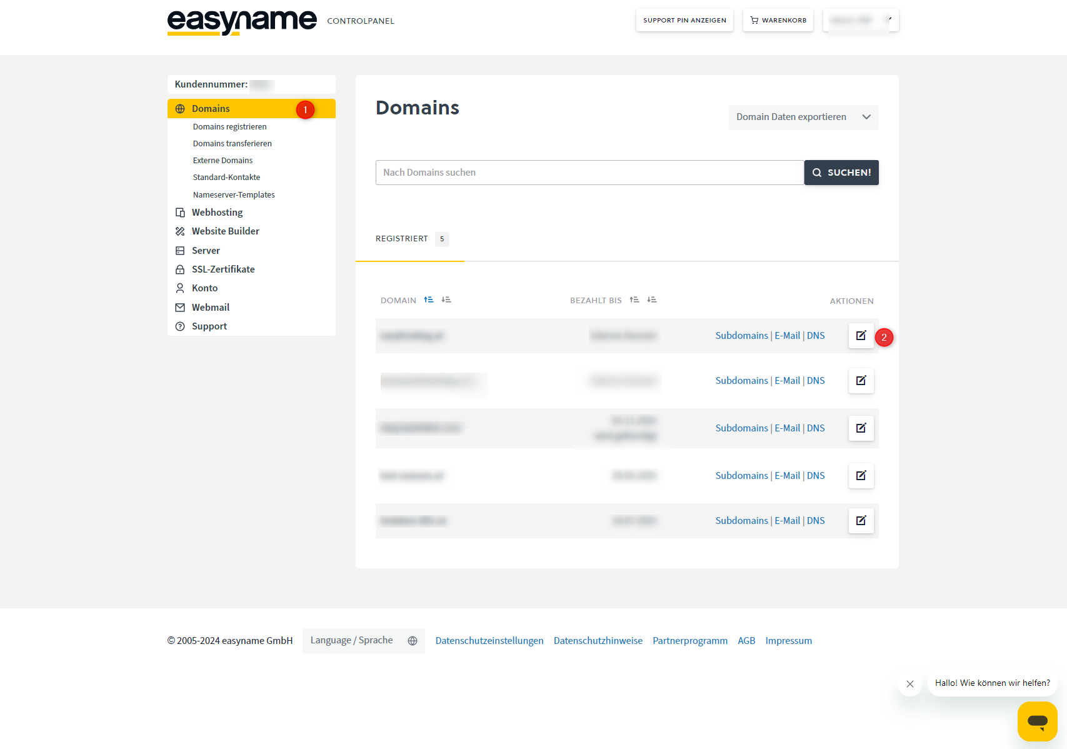Image resolution: width=1067 pixels, height=749 pixels.
Task: Click the edit icon in the last domain row
Action: [861, 521]
